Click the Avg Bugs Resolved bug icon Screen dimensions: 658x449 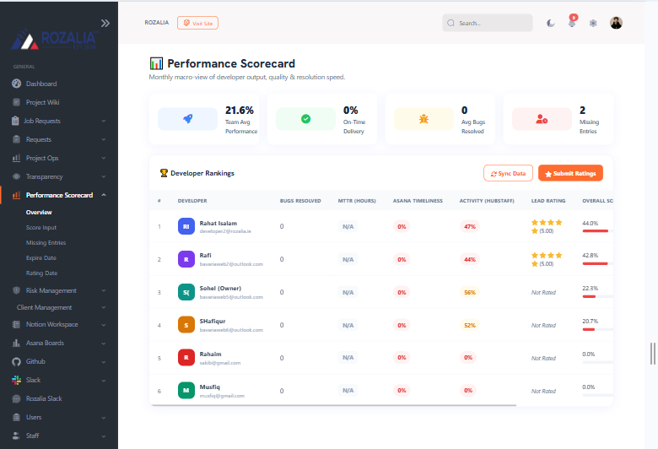tap(423, 119)
